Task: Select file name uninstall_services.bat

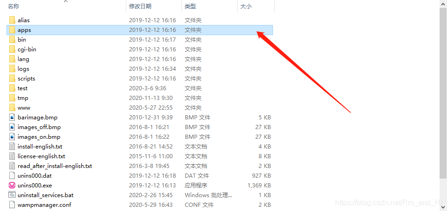Action: [45, 195]
